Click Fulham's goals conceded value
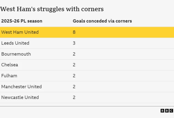The height and width of the screenshot is (118, 174). coord(74,76)
